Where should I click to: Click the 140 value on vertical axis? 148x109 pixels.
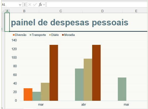coord(14,40)
